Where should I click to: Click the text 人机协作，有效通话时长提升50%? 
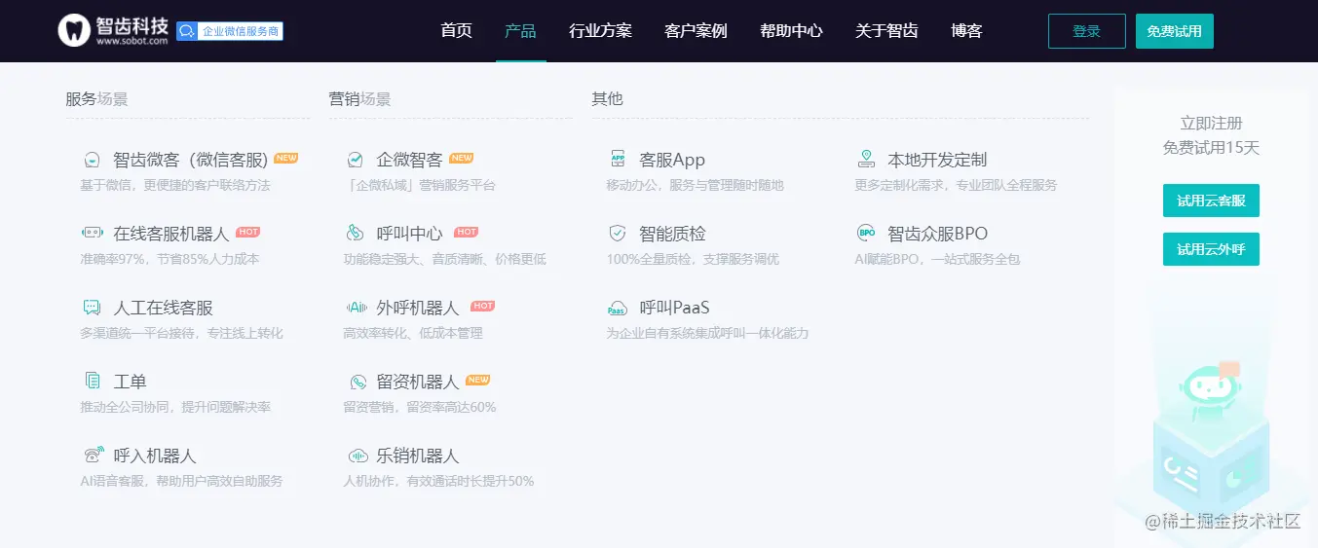(x=438, y=481)
